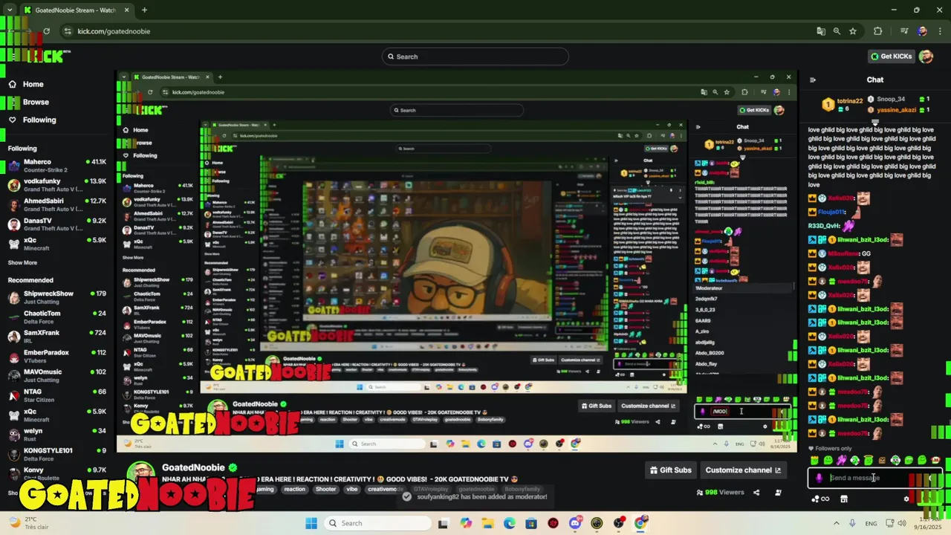Click the reaction tag
951x535 pixels.
coord(294,489)
